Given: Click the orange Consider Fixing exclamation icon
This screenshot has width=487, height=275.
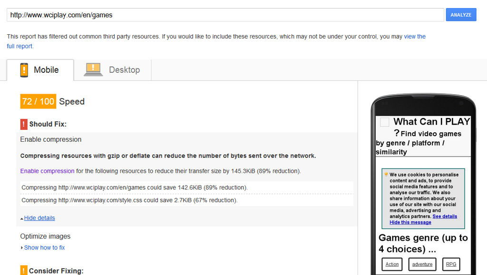Looking at the screenshot, I should click(24, 270).
